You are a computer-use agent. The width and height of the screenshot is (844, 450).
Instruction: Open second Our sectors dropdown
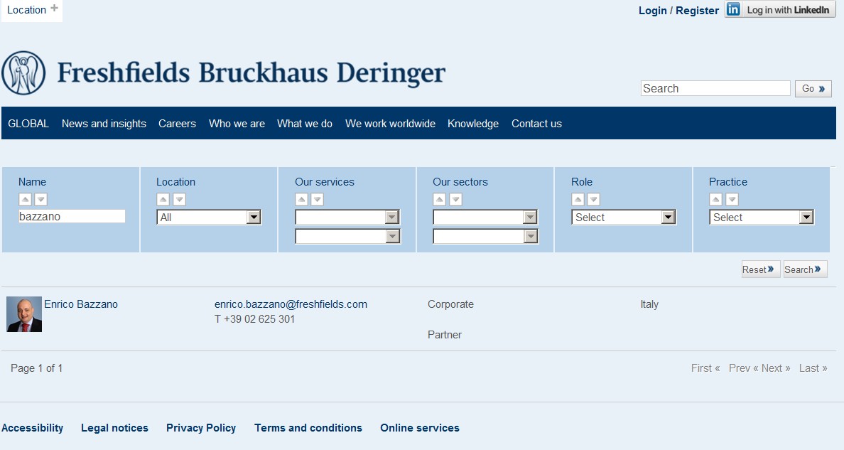[485, 236]
